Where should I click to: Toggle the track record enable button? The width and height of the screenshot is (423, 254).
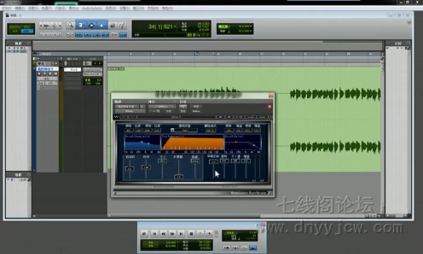[x=39, y=74]
